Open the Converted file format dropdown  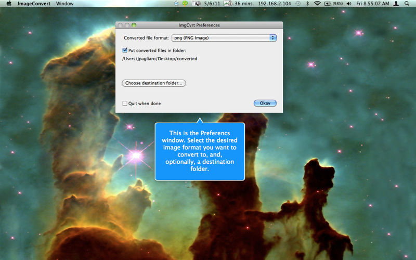(x=224, y=38)
